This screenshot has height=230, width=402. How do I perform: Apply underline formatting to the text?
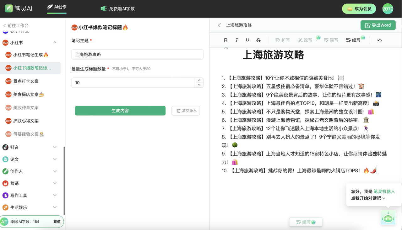(x=247, y=40)
